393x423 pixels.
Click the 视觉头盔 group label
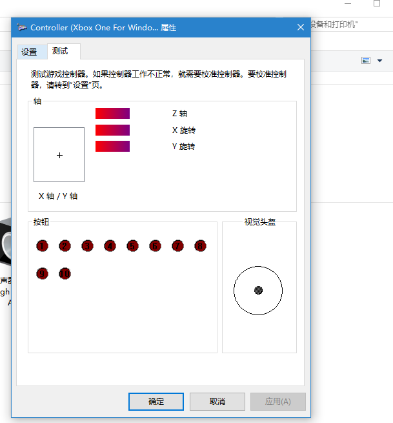pyautogui.click(x=260, y=222)
